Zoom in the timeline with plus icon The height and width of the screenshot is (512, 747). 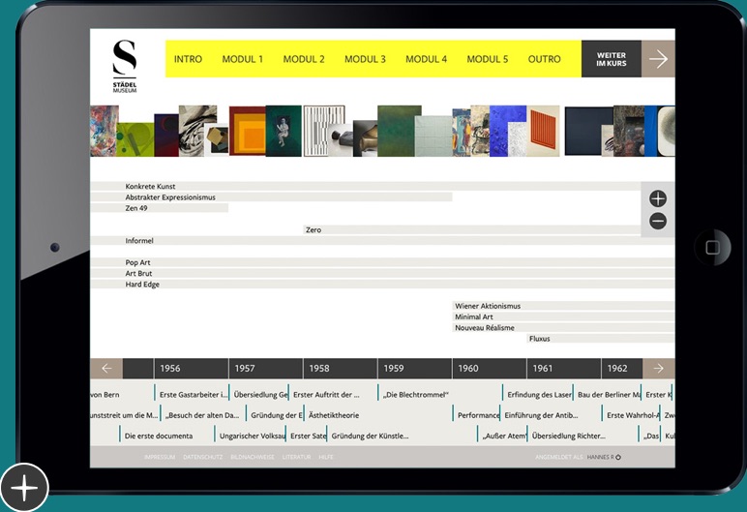658,198
